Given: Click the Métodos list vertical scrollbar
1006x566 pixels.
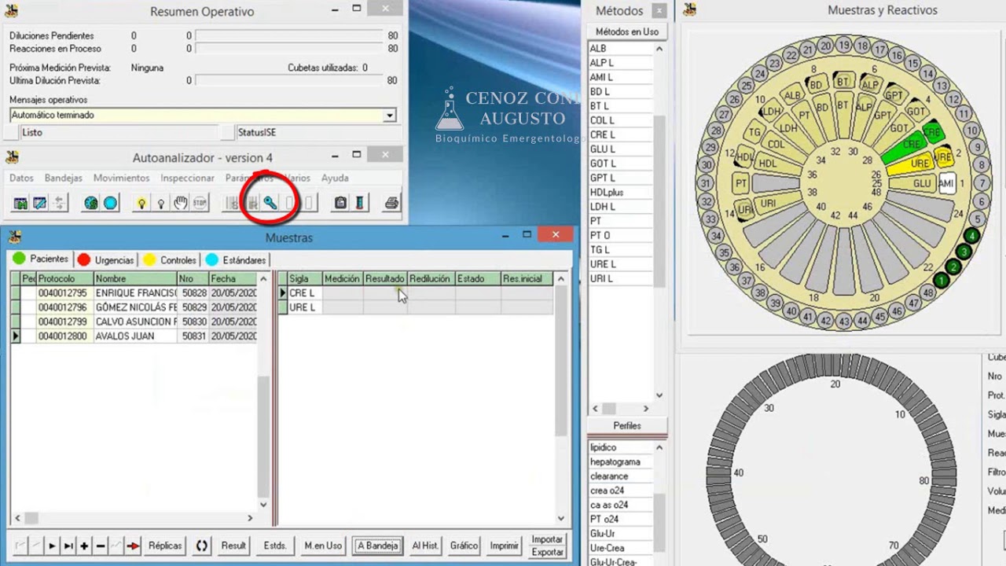Looking at the screenshot, I should 659,222.
